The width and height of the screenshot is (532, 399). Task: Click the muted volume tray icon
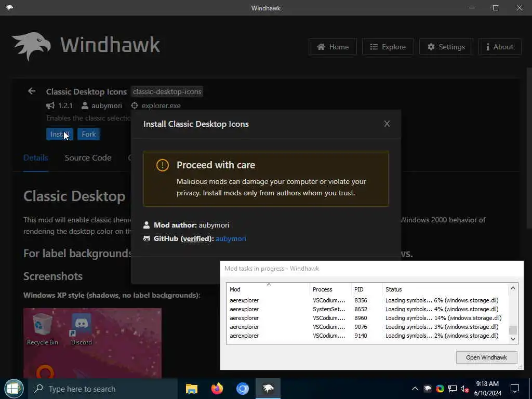coord(464,389)
